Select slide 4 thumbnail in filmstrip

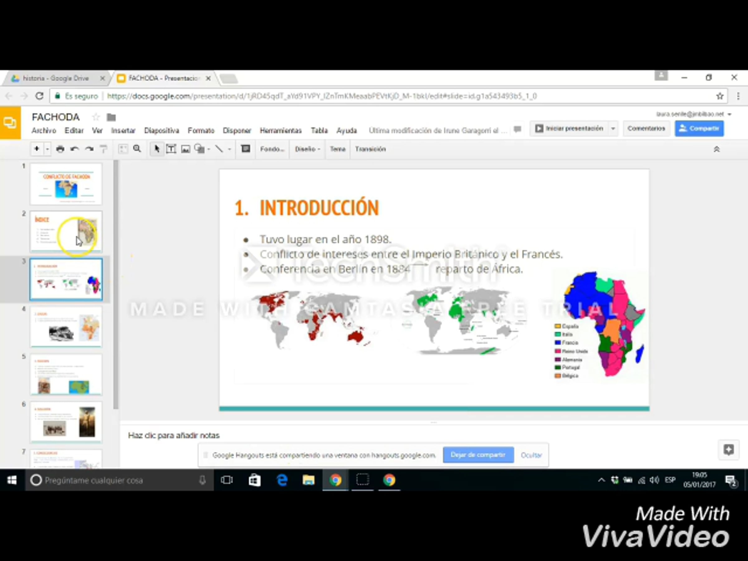66,327
